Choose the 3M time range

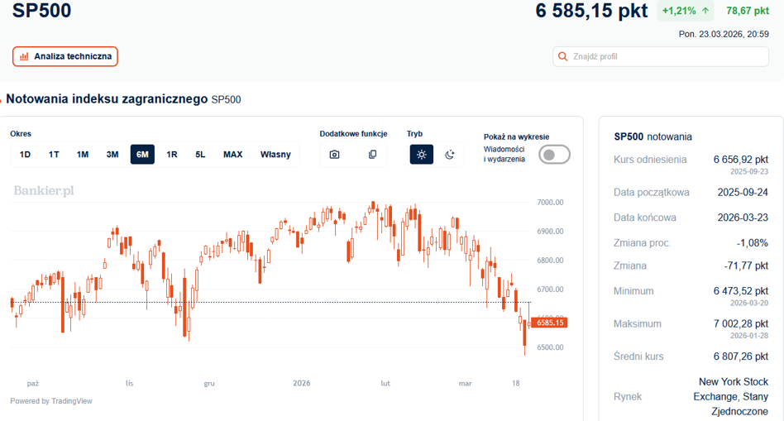tap(112, 155)
